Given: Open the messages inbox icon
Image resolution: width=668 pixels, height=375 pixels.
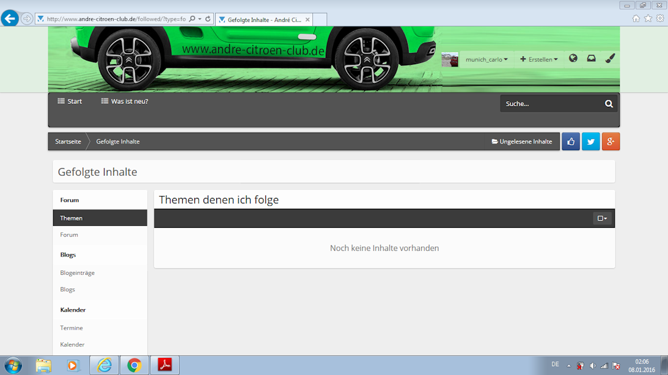Looking at the screenshot, I should click(x=592, y=58).
